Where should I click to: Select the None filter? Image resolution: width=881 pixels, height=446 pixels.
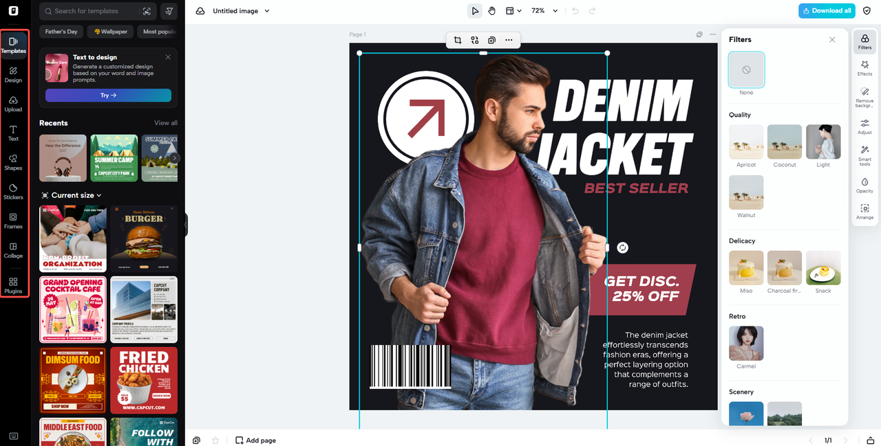pyautogui.click(x=746, y=70)
